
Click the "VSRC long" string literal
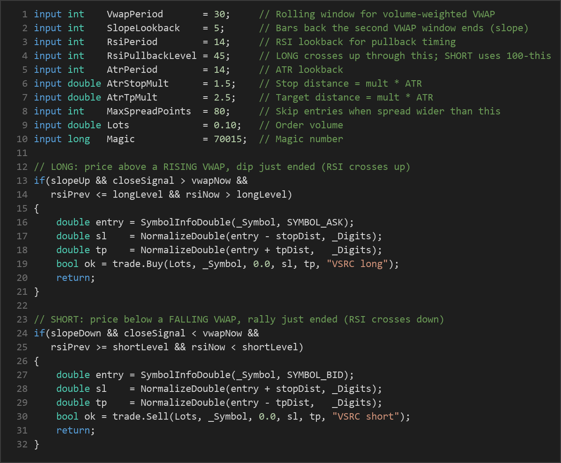click(x=358, y=264)
